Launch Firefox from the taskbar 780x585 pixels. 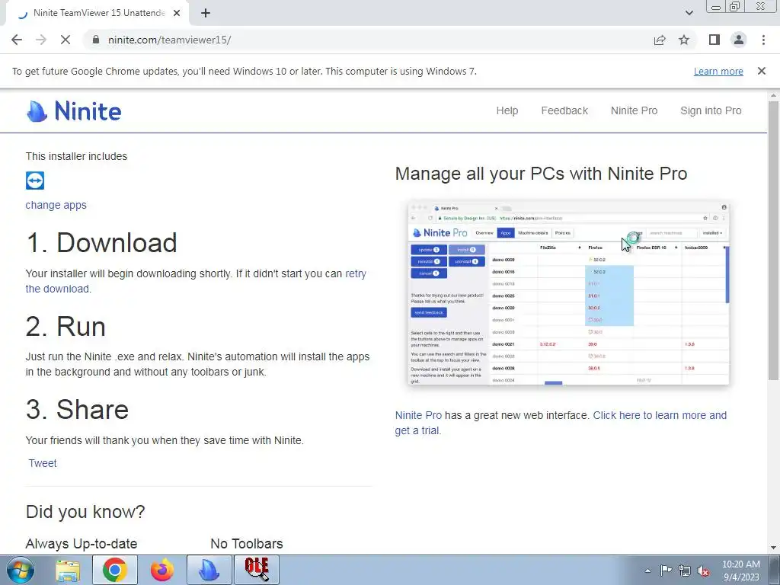tap(162, 570)
